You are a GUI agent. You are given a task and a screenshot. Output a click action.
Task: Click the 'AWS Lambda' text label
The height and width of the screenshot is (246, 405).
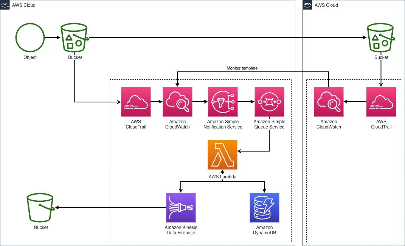click(222, 177)
